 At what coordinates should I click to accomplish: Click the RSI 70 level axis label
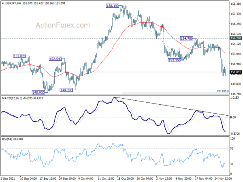[232, 148]
